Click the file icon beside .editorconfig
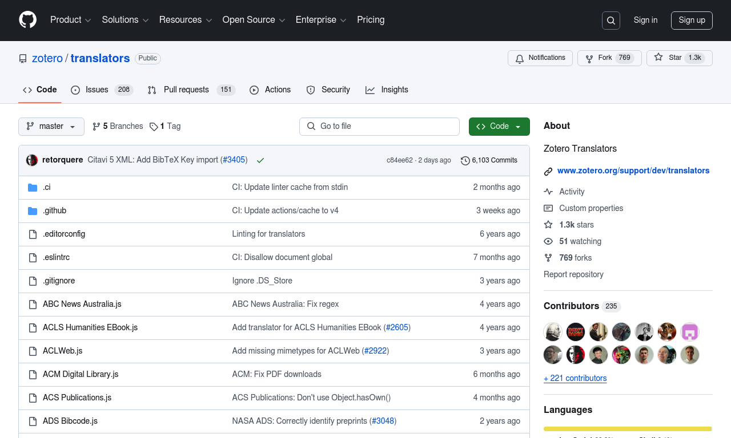This screenshot has width=731, height=438. pos(33,234)
